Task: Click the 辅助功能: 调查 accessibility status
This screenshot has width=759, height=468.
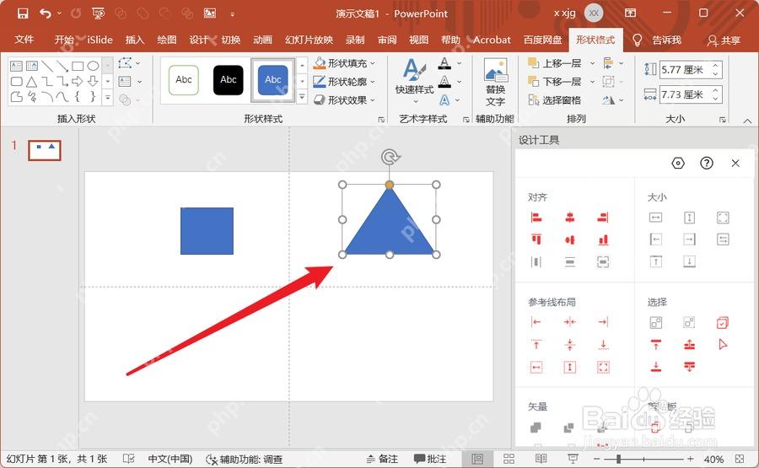Action: pyautogui.click(x=245, y=459)
